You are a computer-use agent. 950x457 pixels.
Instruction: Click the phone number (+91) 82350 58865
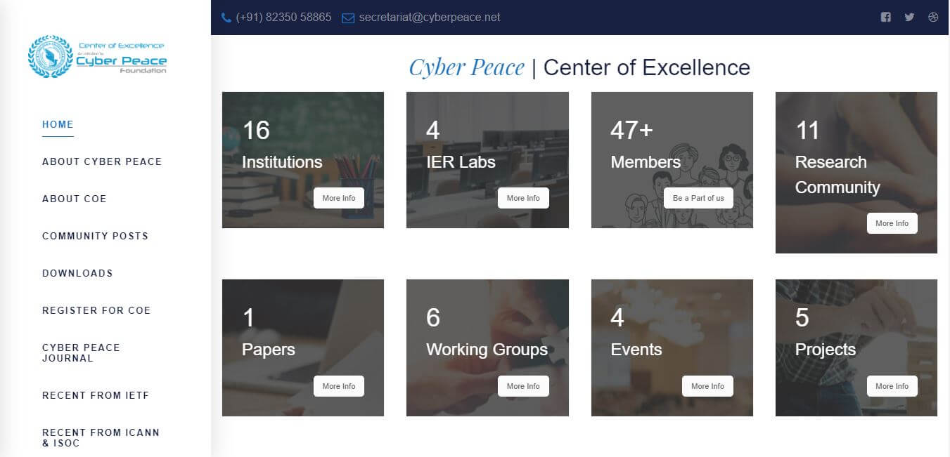click(x=283, y=18)
